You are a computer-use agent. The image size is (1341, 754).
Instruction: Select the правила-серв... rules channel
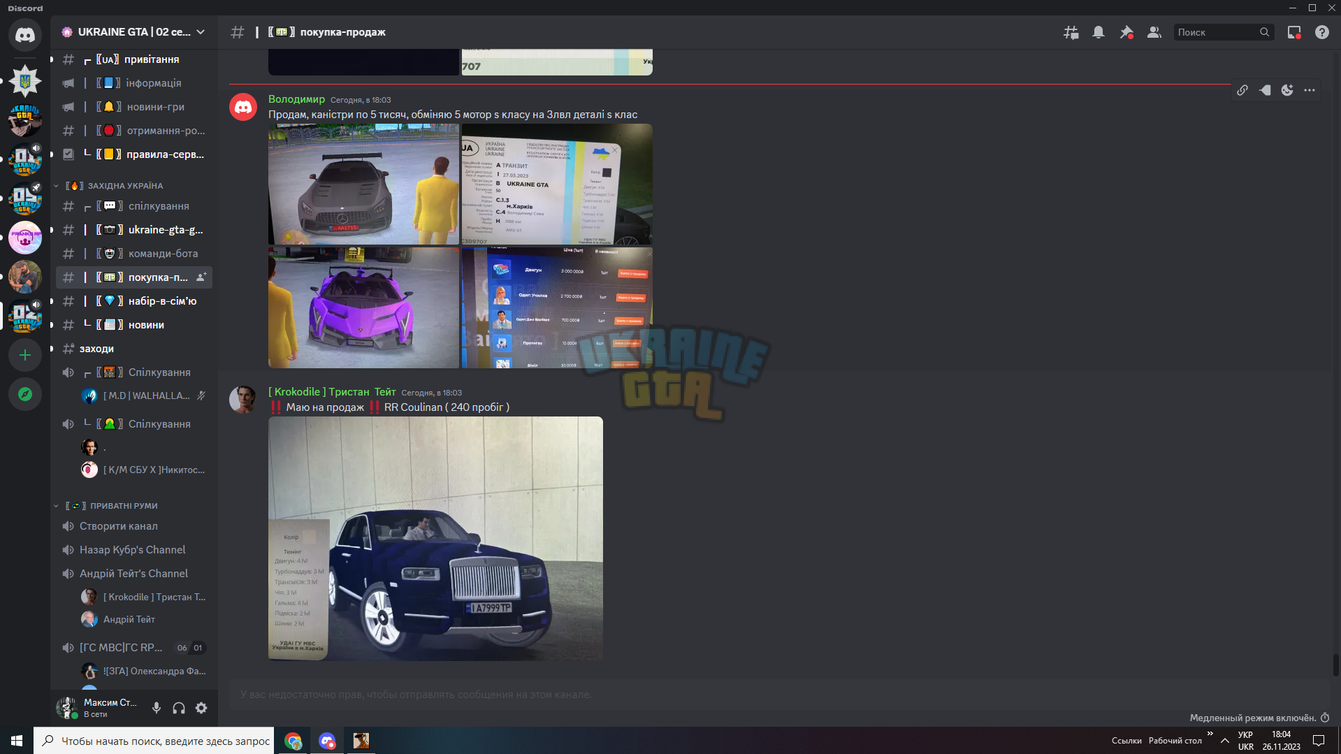(134, 154)
